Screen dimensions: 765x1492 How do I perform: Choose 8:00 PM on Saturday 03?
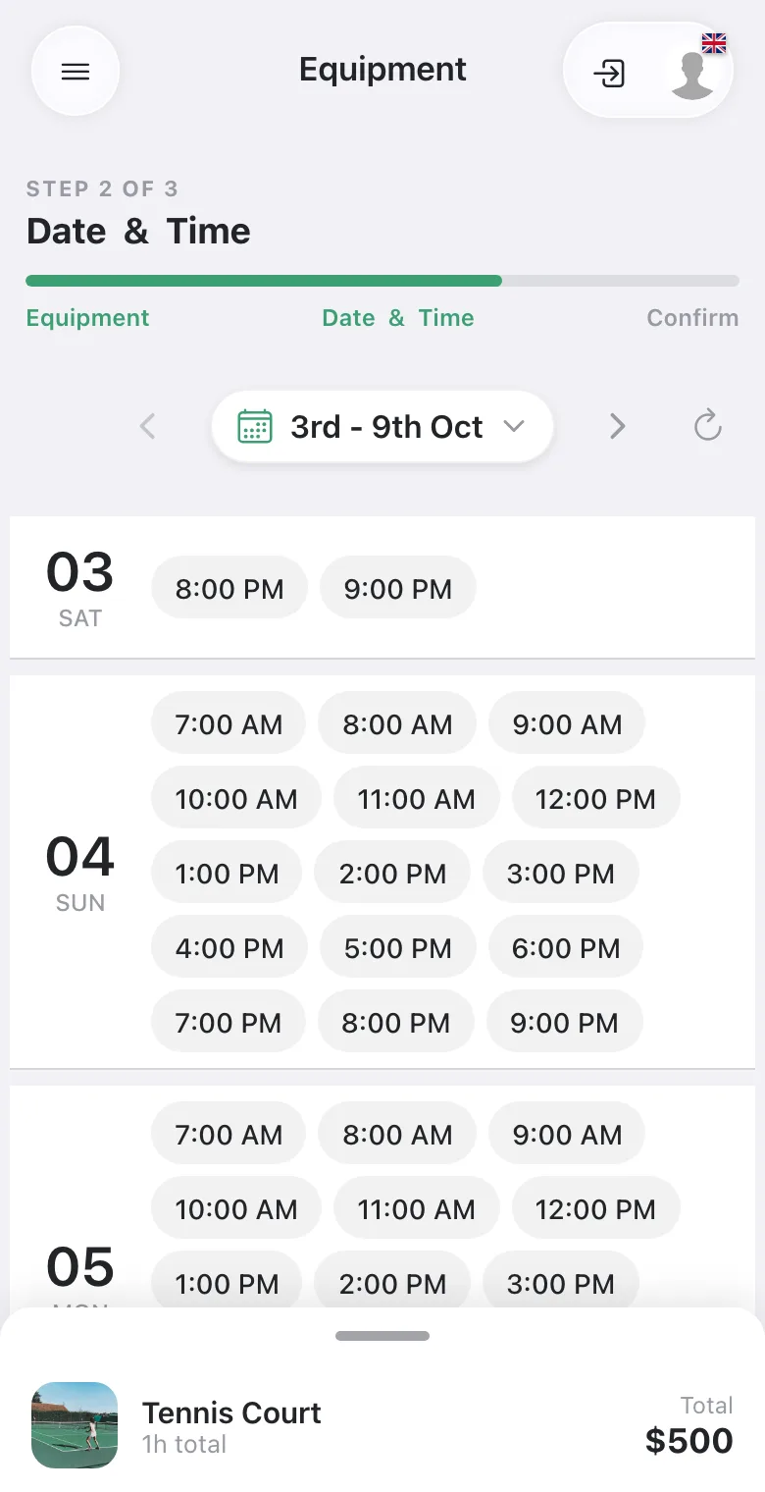pos(229,589)
